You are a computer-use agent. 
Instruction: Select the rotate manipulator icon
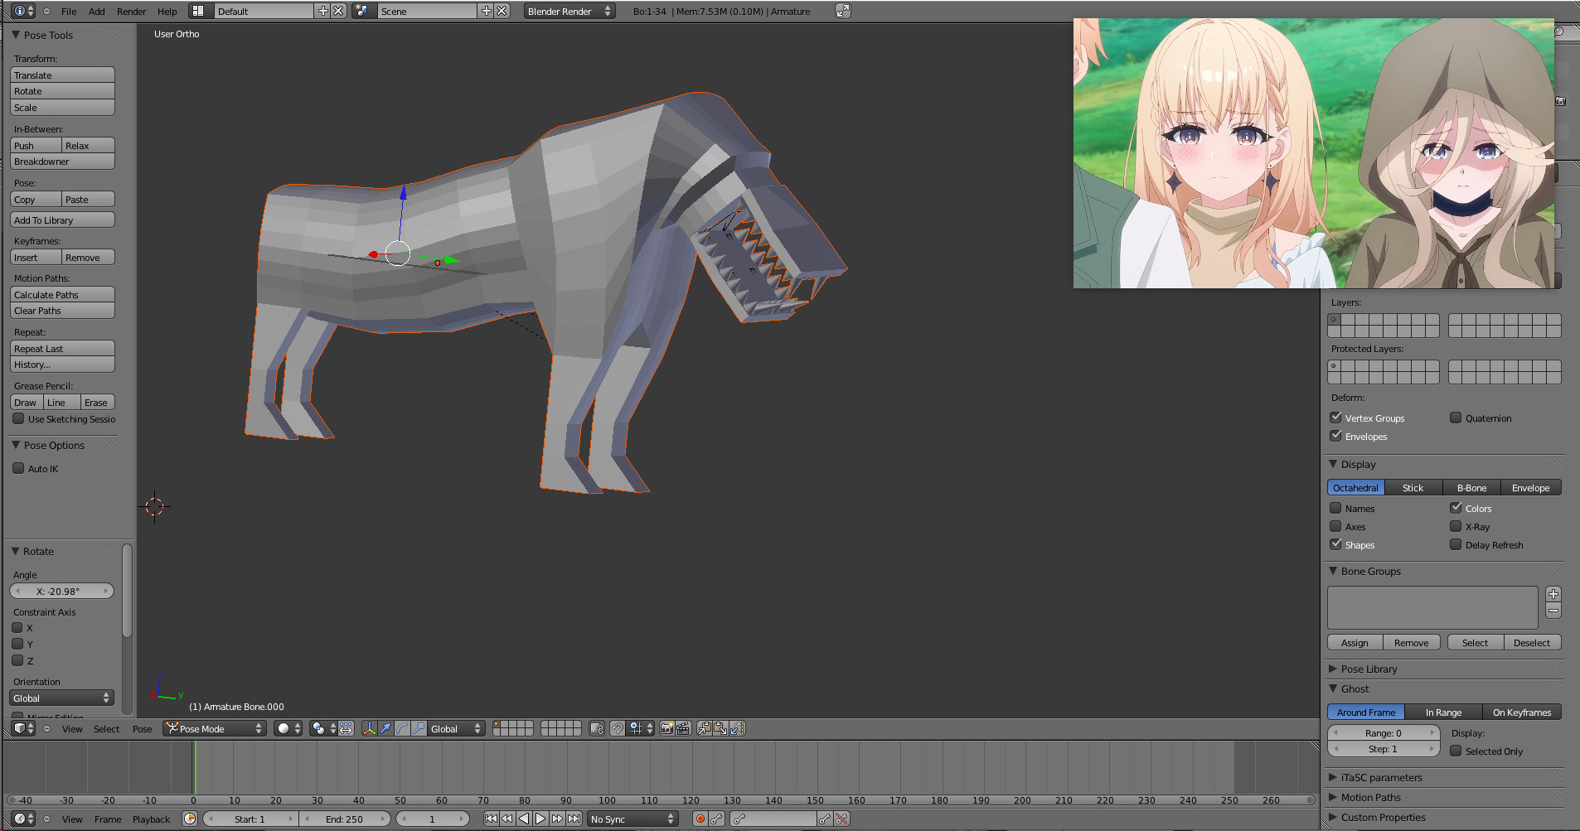[402, 728]
